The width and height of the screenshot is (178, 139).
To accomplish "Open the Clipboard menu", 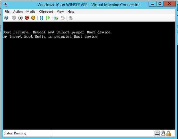I will pos(46,12).
